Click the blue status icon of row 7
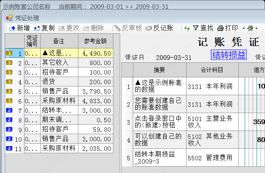Viewport: 265px width, 173px height. pos(9,110)
